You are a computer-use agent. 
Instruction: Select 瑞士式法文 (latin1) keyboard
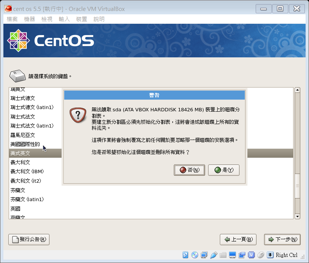click(x=32, y=126)
